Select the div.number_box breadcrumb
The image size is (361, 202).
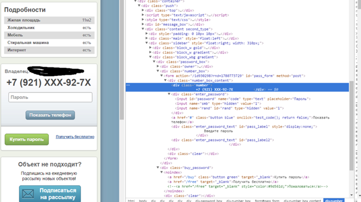(238, 201)
